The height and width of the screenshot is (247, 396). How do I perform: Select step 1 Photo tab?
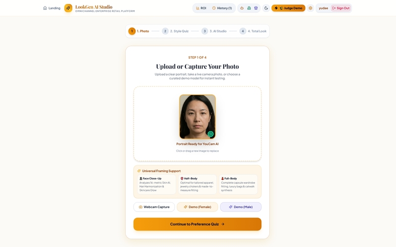point(139,31)
